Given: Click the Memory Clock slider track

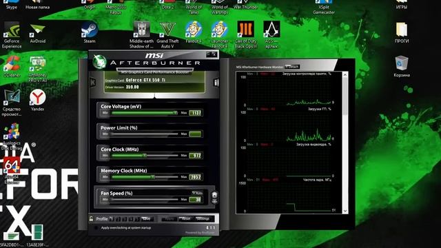Looking at the screenshot, I should coord(145,177).
